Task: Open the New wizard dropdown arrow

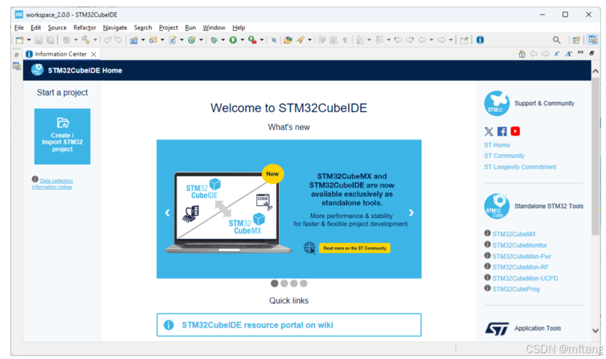Action: pos(29,40)
